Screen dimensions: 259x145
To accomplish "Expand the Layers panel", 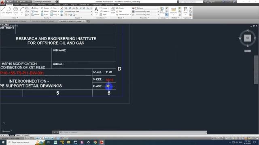I will tap(79, 18).
